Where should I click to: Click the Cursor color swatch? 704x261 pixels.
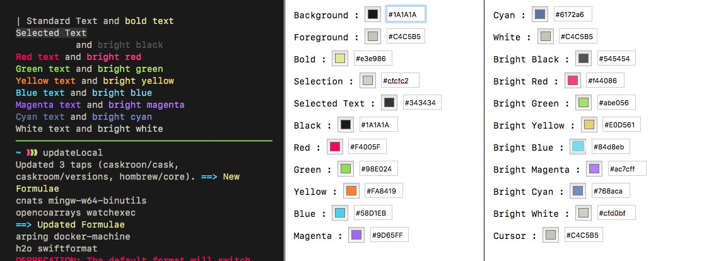pos(550,235)
